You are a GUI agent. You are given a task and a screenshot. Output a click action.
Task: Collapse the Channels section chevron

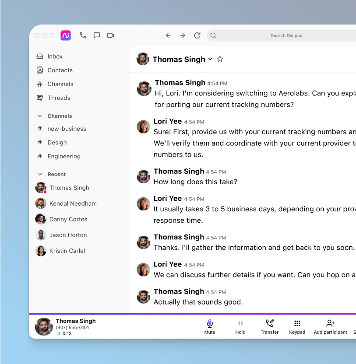(40, 116)
